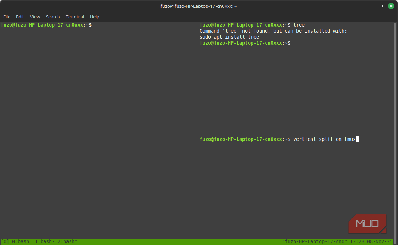Image resolution: width=398 pixels, height=245 pixels.
Task: Click the prompt in the left tmux pane
Action: pos(46,25)
